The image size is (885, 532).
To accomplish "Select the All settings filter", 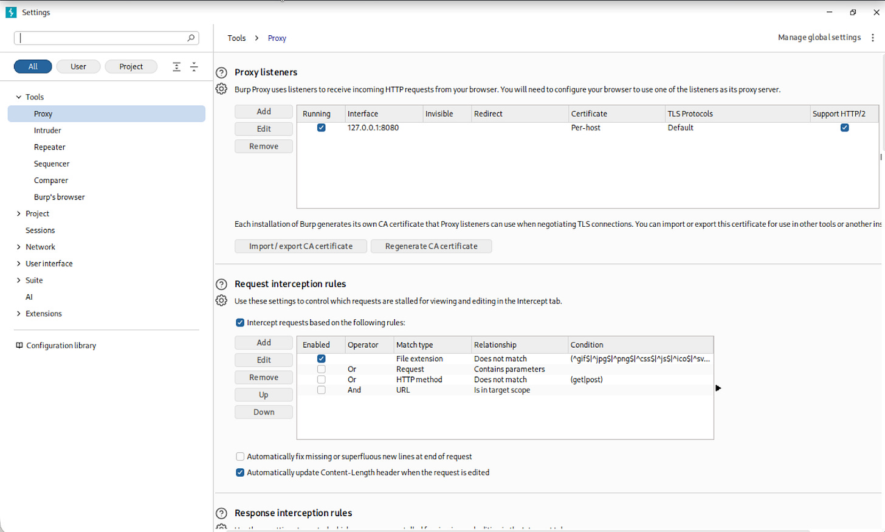I will point(33,67).
